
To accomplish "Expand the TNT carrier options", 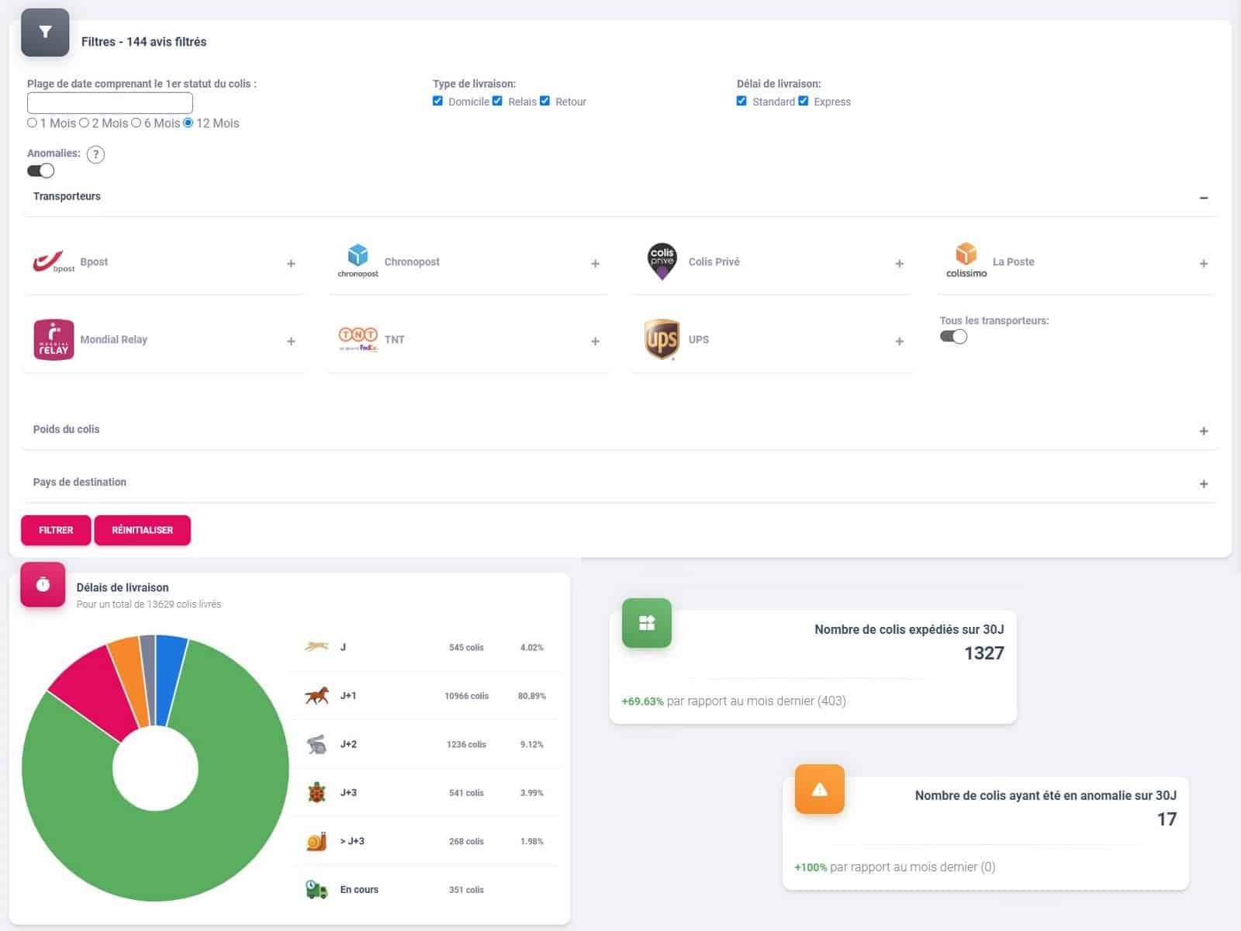I will (595, 341).
